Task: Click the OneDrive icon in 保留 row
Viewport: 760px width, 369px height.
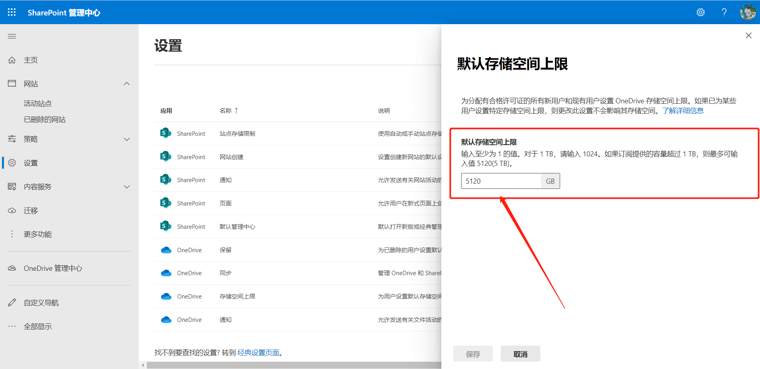Action: coord(166,250)
